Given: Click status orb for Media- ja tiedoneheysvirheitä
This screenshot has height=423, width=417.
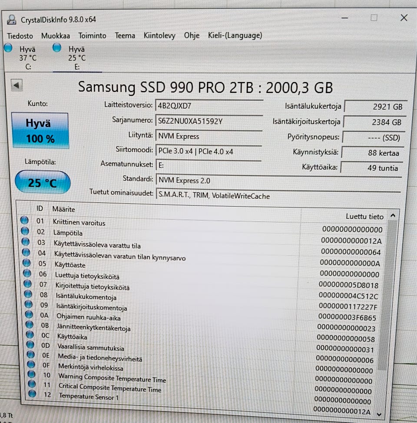Looking at the screenshot, I should (x=31, y=354).
